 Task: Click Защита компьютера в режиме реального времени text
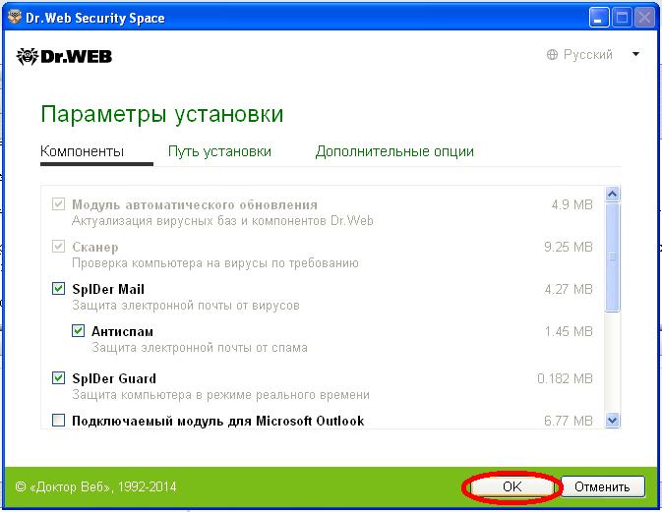[220, 395]
